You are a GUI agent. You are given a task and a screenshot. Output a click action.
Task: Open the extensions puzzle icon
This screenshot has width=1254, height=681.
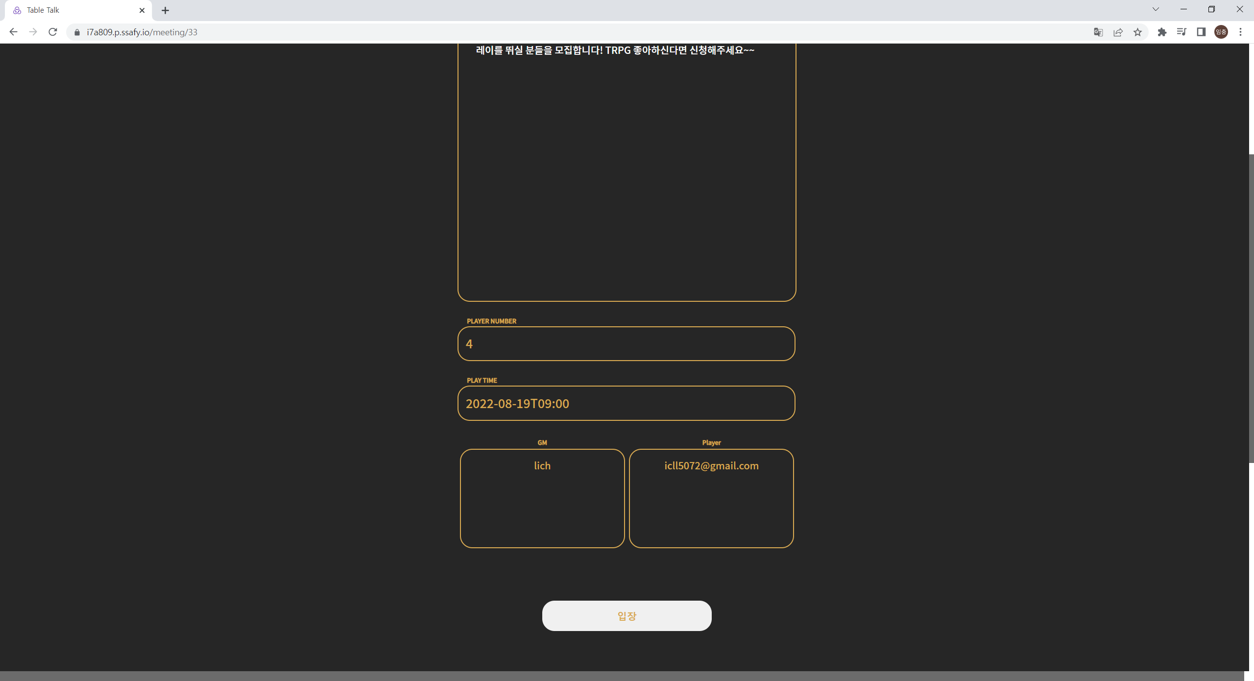tap(1162, 32)
